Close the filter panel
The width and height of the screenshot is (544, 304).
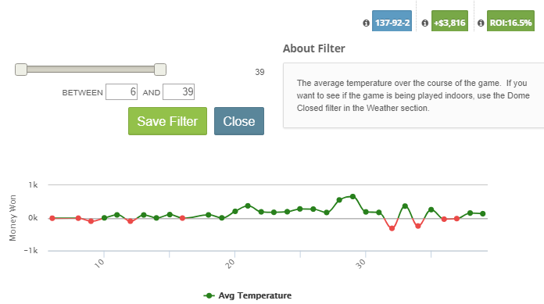239,121
